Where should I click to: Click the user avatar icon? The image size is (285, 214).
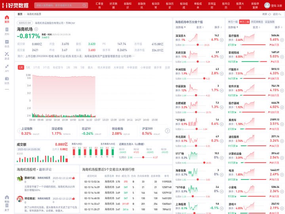coord(267,5)
